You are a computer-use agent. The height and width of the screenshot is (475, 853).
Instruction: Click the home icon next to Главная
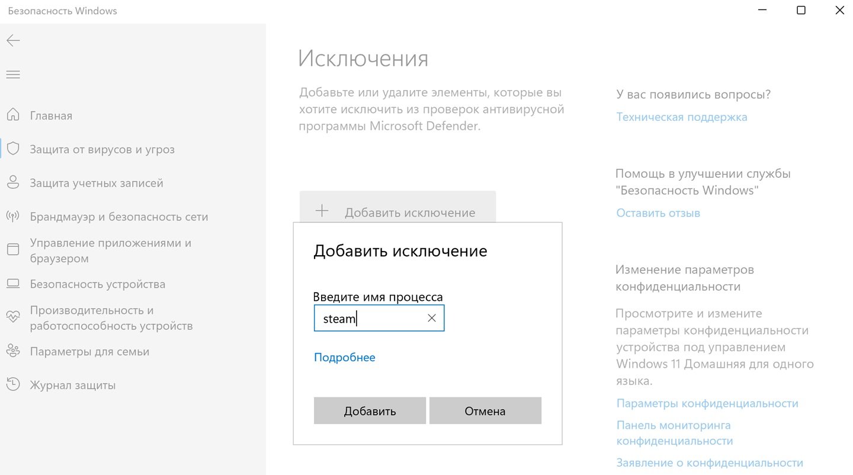pyautogui.click(x=13, y=115)
